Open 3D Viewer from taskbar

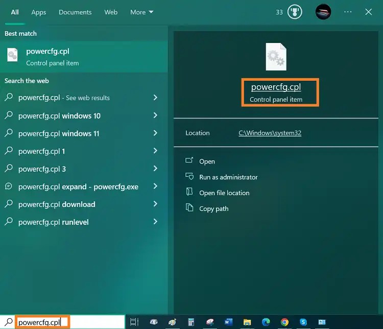coord(154,322)
